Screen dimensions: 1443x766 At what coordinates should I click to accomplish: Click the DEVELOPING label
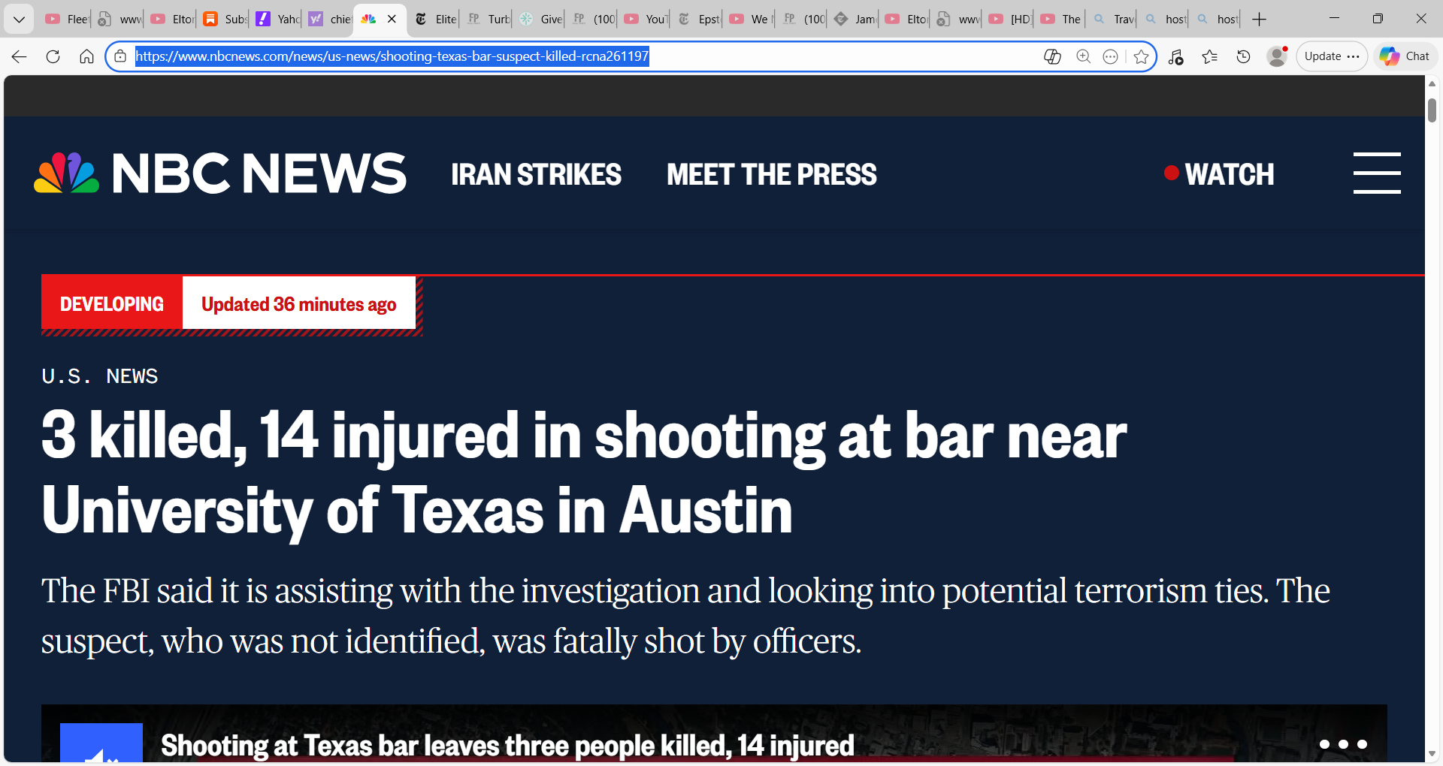tap(112, 304)
